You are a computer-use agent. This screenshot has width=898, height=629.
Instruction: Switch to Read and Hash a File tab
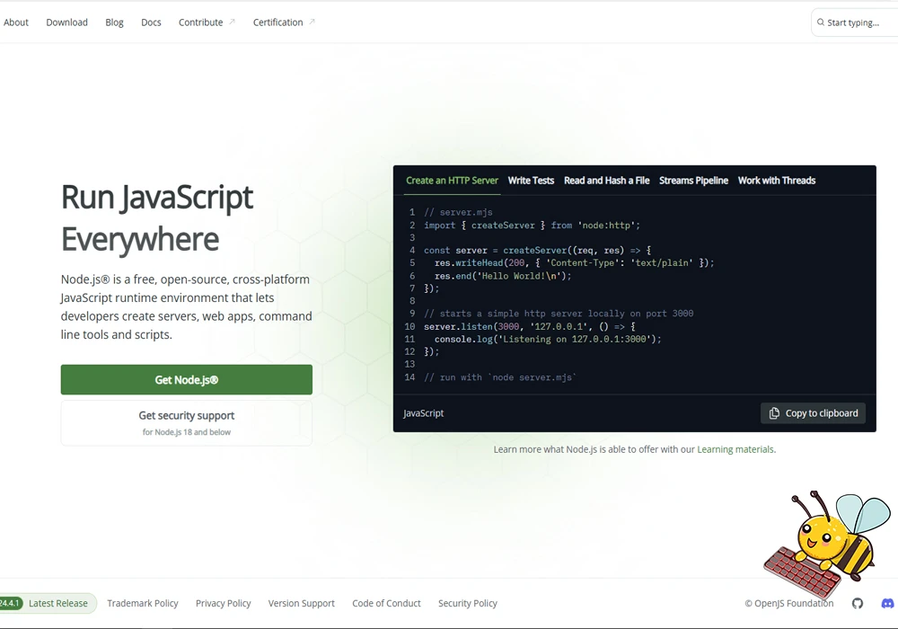tap(606, 181)
